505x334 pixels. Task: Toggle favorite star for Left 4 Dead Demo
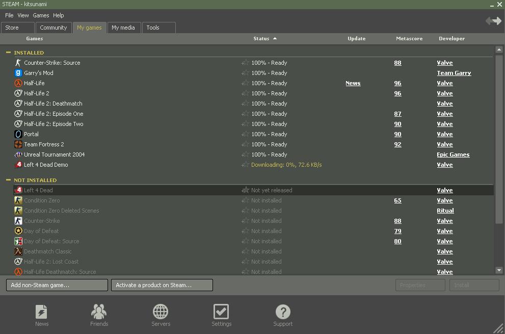click(x=246, y=165)
